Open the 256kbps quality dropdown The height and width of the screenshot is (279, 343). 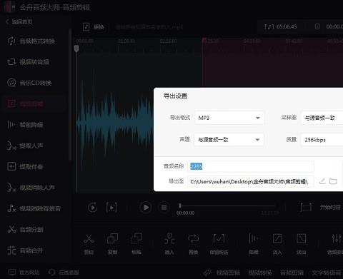(322, 140)
